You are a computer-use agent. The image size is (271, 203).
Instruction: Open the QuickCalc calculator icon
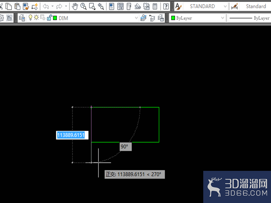click(x=155, y=6)
